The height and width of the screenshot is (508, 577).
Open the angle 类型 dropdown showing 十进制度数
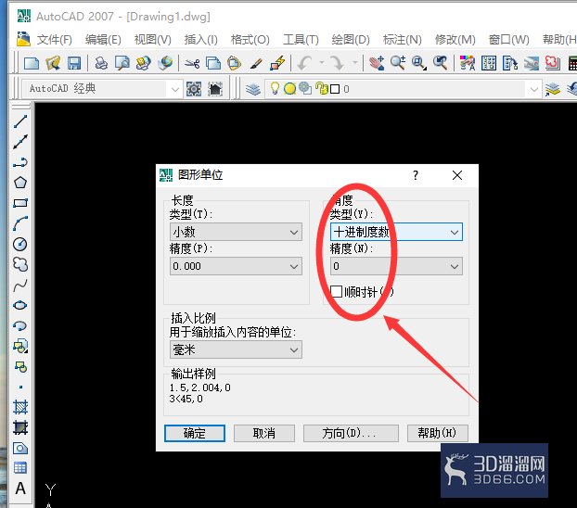(x=396, y=232)
